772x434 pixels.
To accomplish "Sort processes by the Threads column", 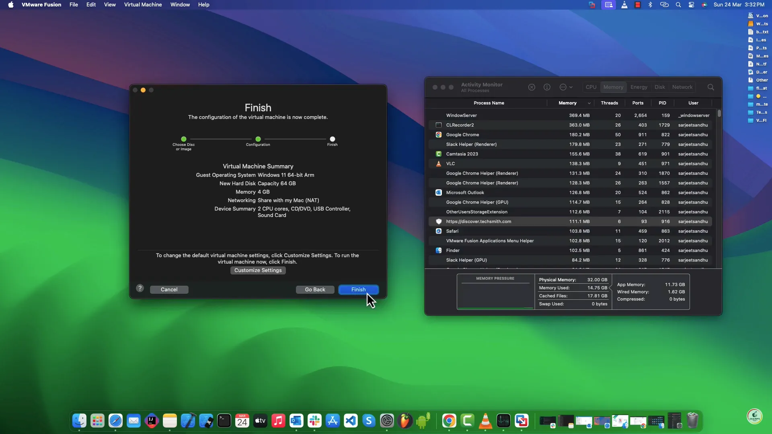I will click(609, 103).
